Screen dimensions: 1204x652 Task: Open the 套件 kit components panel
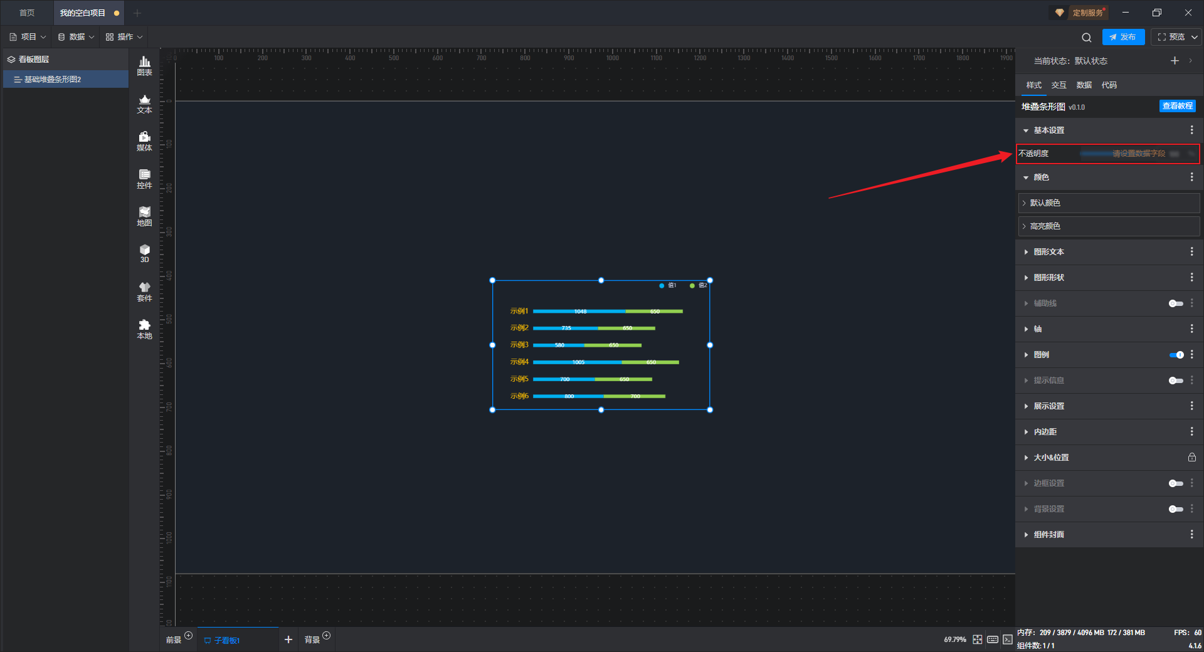coord(144,292)
